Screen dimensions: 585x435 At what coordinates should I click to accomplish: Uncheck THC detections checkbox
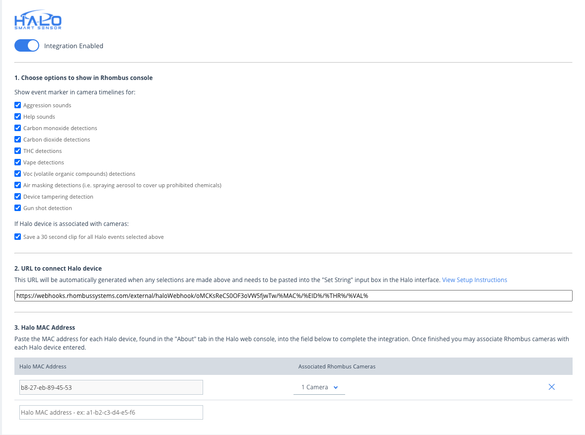point(18,151)
